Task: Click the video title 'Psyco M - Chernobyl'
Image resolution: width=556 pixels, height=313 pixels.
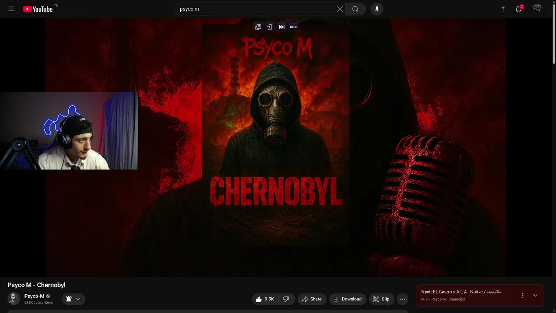Action: pos(36,285)
